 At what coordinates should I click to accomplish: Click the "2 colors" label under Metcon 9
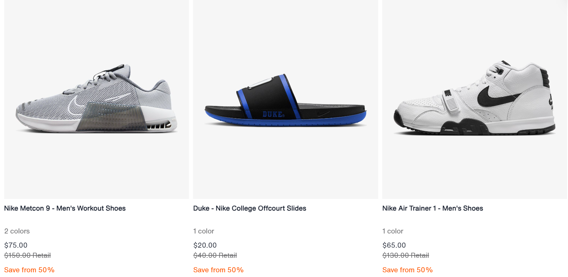[17, 231]
